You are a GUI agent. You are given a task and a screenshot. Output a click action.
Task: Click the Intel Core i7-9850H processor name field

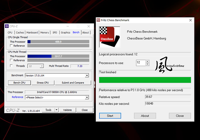(x=57, y=92)
